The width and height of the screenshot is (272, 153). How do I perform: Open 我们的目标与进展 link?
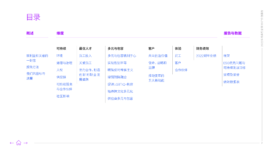click(36, 76)
